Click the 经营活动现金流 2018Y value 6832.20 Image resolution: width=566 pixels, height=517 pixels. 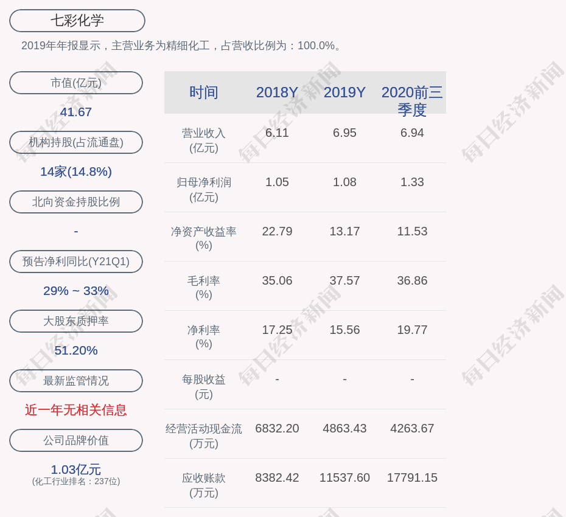[277, 428]
